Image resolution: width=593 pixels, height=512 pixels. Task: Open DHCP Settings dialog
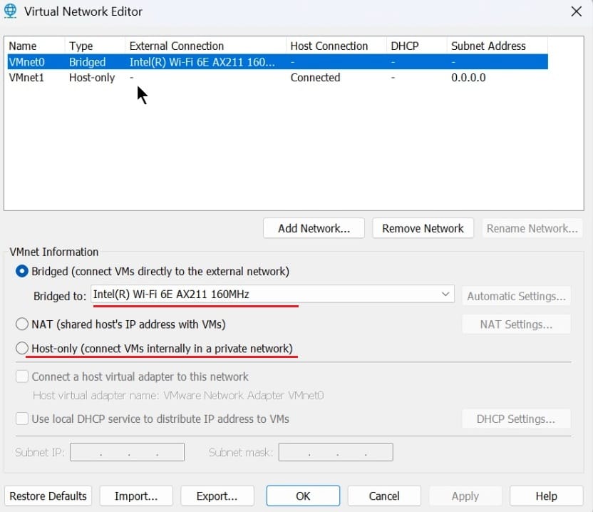pos(516,419)
